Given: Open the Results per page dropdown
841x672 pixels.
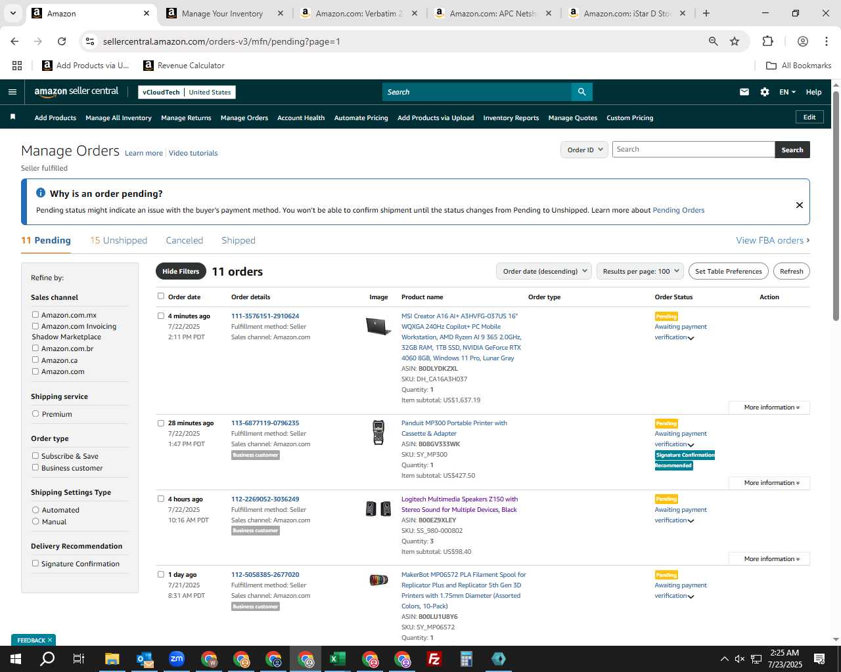Looking at the screenshot, I should tap(640, 271).
